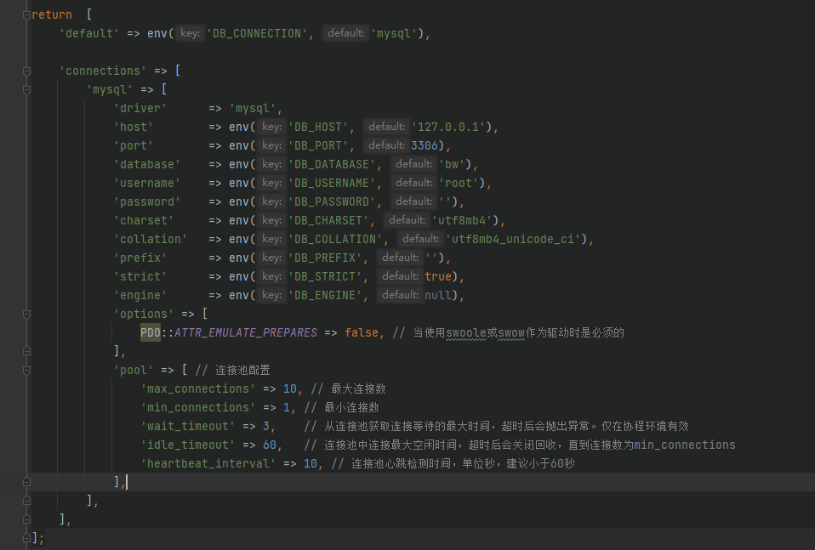Click the 'max_connections' key

click(198, 388)
